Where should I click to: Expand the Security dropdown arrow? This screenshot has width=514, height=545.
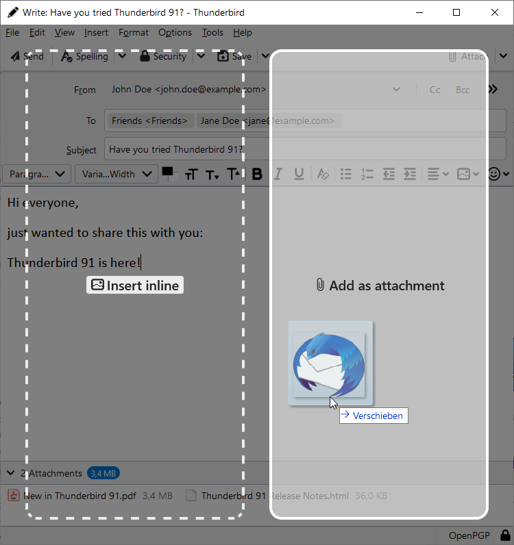click(x=201, y=56)
